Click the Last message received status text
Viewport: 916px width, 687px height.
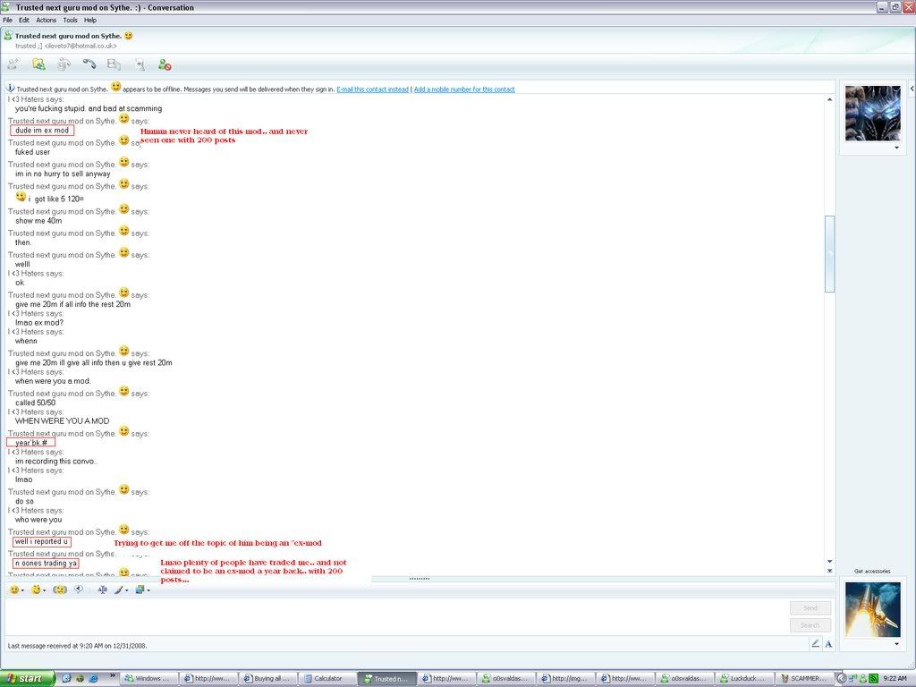pos(77,646)
